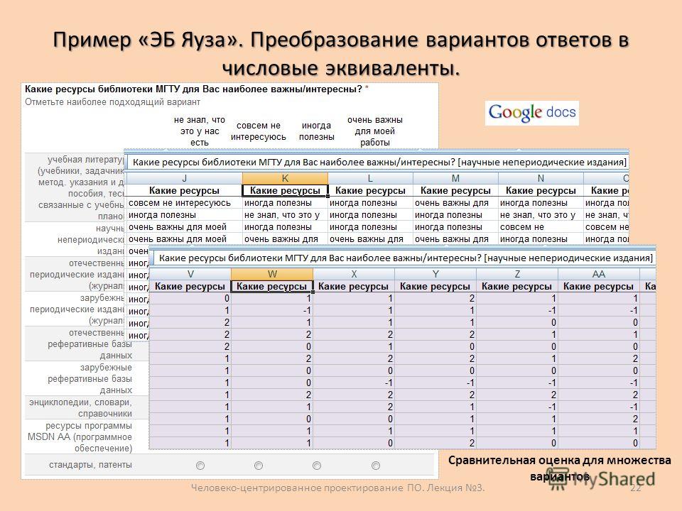Click 'ресурсы программы MSDN AA' row label
The width and height of the screenshot is (682, 511).
(80, 436)
